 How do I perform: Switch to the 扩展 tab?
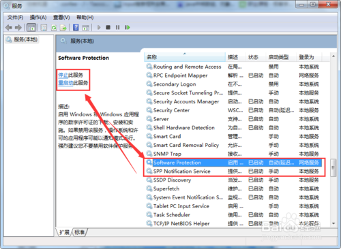point(64,232)
